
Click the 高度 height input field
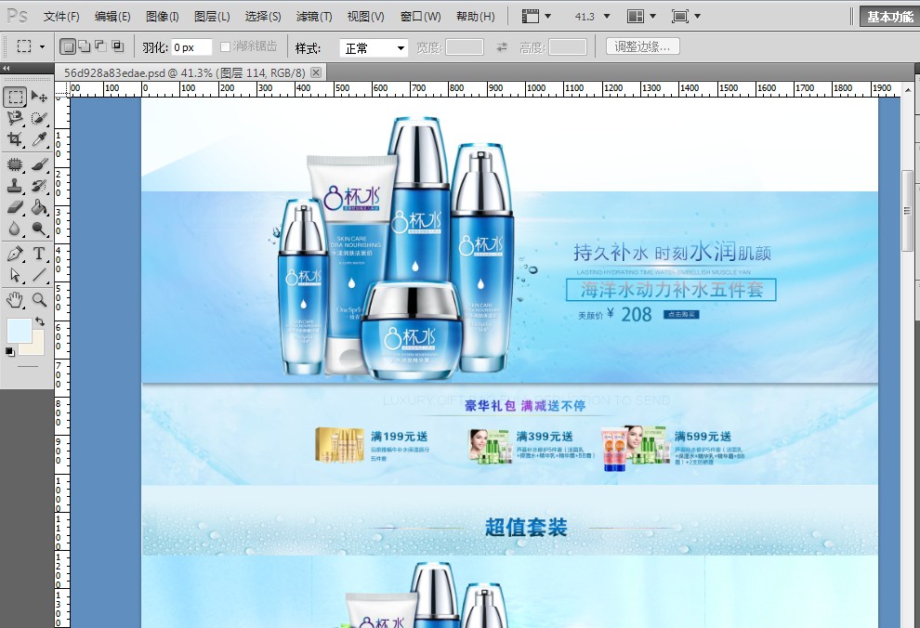pyautogui.click(x=568, y=46)
